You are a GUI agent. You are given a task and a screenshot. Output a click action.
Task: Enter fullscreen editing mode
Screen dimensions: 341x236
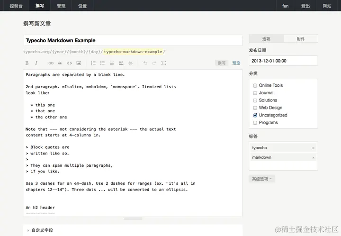click(163, 63)
